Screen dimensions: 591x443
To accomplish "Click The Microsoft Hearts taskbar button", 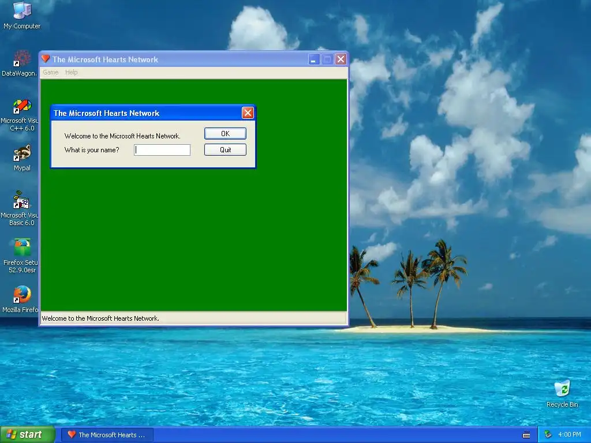I will tap(107, 435).
